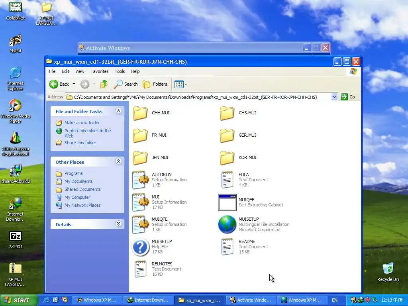Open the Favorites menu
This screenshot has height=306, width=408.
click(99, 71)
